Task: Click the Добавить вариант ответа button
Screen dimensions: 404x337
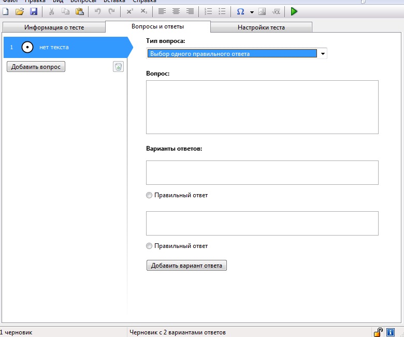Action: (186, 266)
